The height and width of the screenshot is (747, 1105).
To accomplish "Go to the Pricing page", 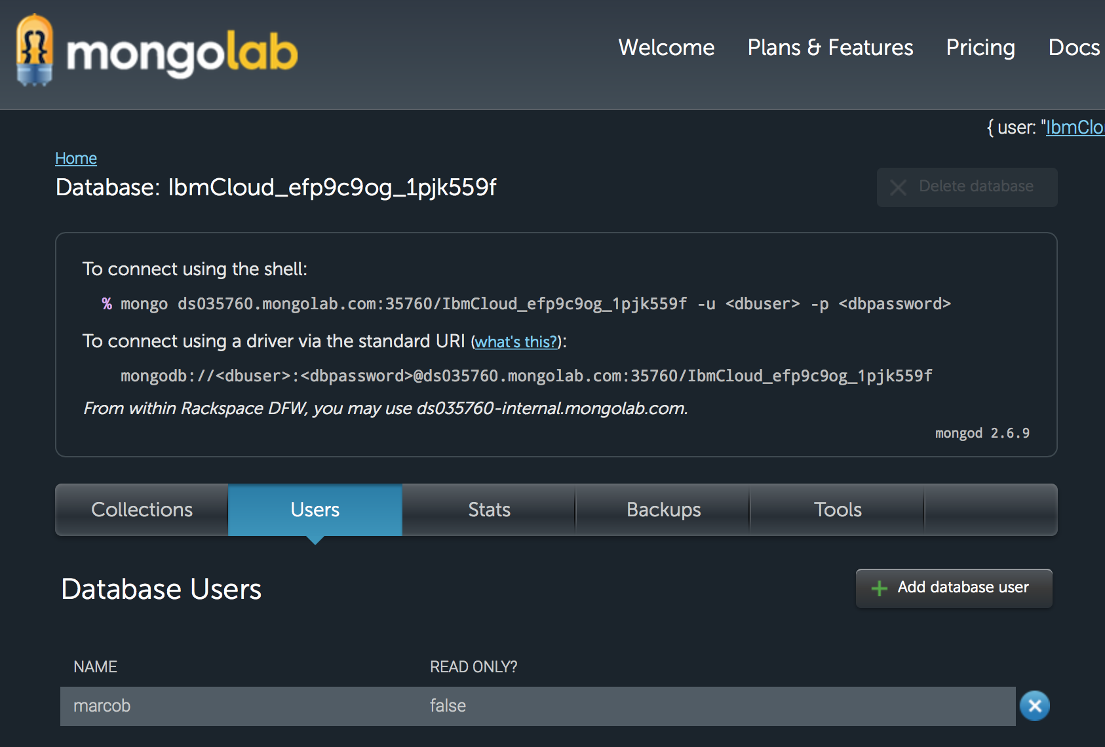I will 980,47.
